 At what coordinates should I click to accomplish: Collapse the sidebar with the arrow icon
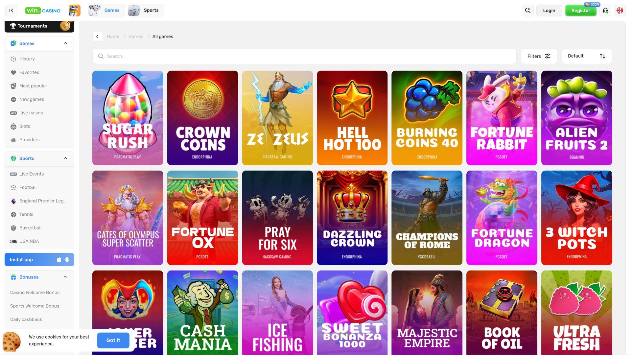pos(11,11)
